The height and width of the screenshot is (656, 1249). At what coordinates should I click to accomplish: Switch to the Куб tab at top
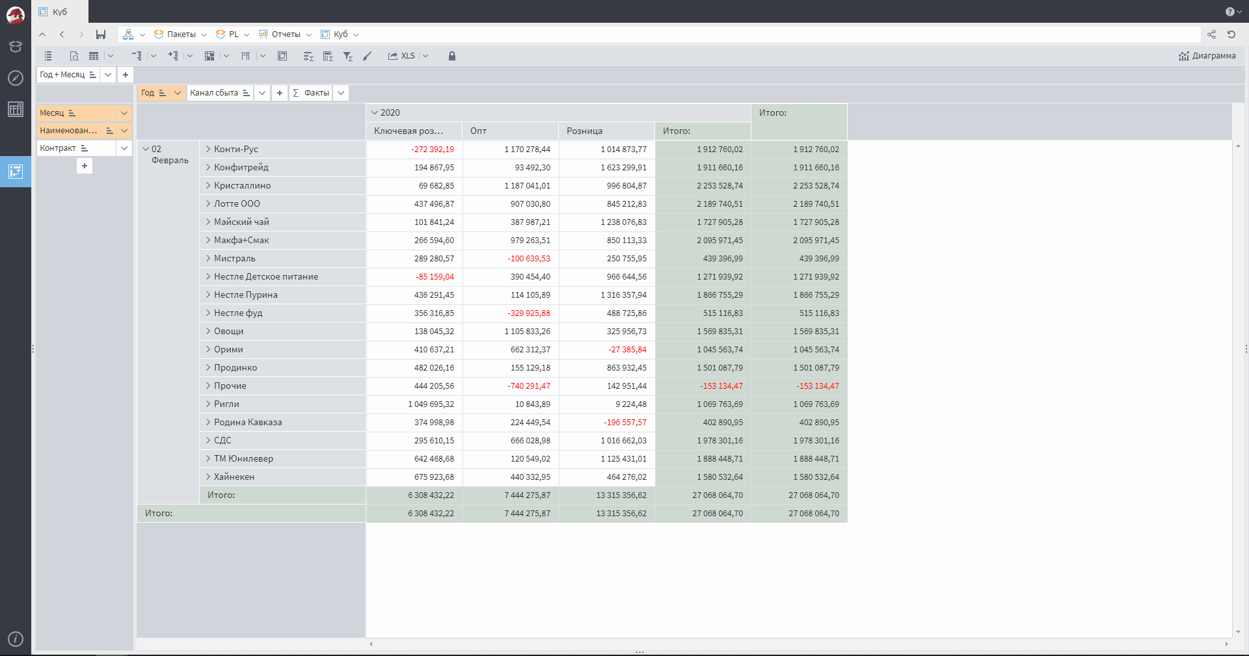tap(60, 12)
